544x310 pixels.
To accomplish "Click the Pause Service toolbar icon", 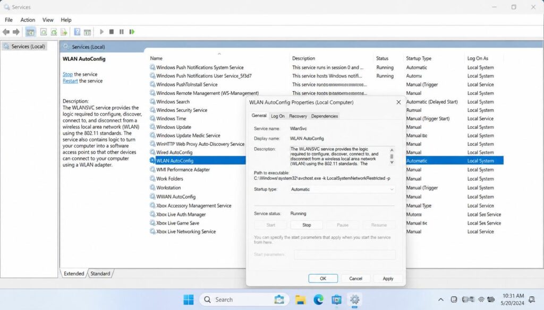I will [x=122, y=32].
